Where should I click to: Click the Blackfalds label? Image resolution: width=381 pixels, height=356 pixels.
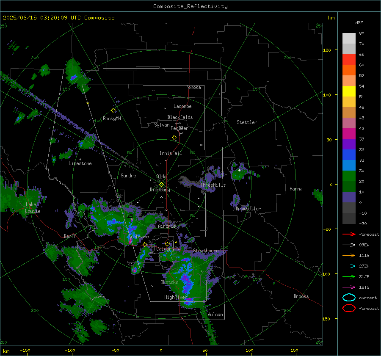coord(180,117)
